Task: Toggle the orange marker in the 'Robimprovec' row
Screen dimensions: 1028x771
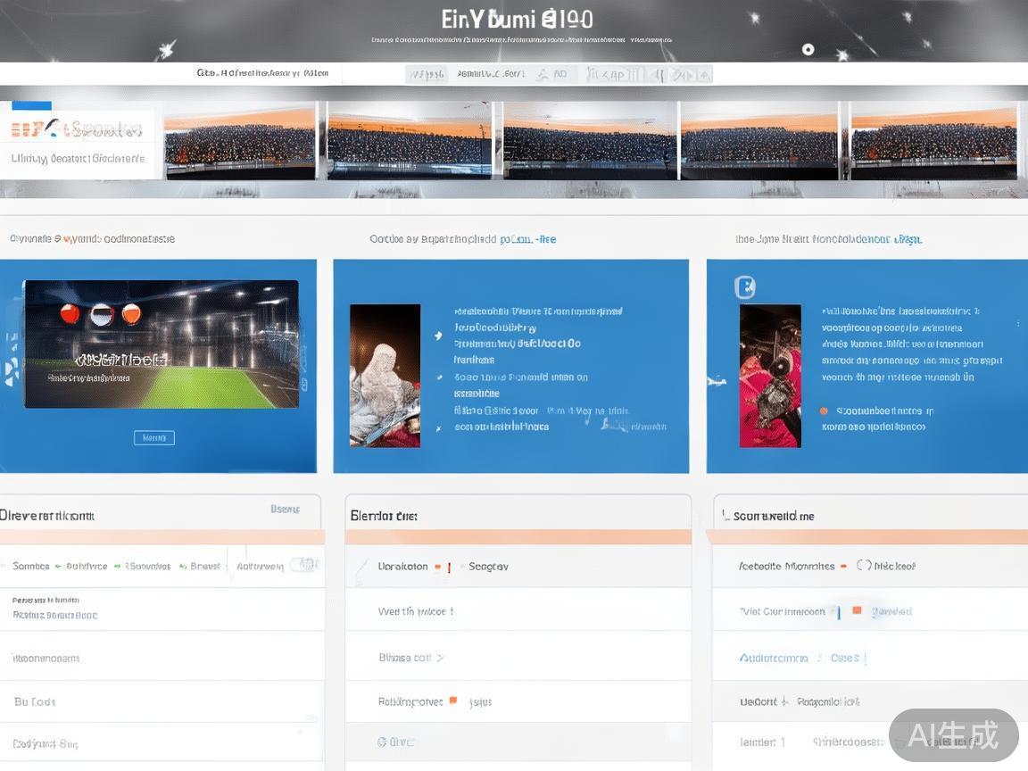Action: pos(453,701)
